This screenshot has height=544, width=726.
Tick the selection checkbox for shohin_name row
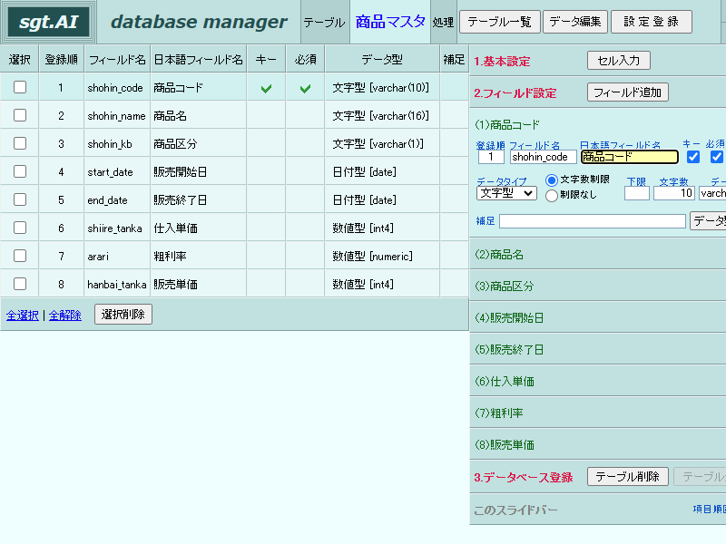[x=20, y=115]
